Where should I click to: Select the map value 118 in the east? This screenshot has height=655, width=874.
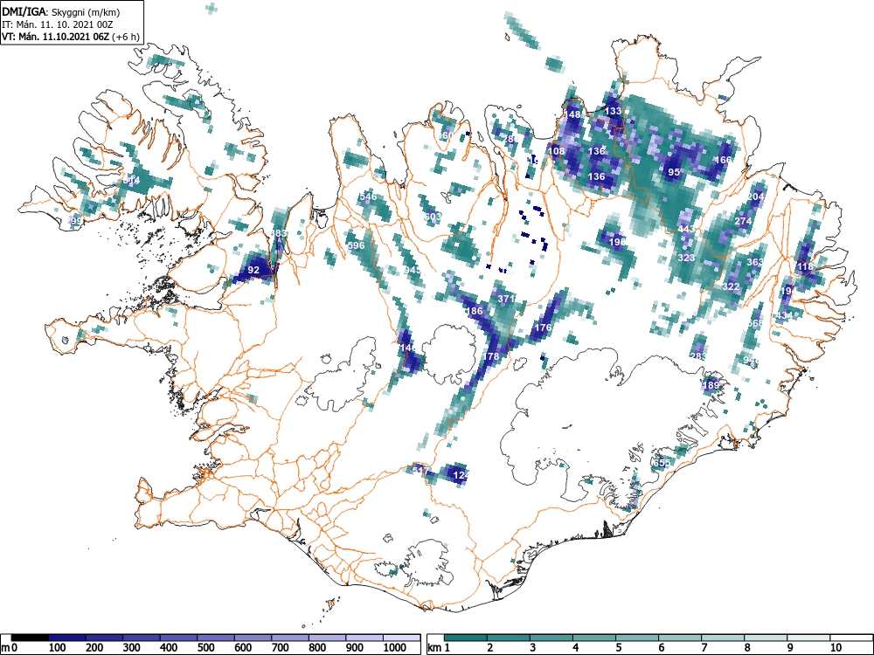pos(805,266)
